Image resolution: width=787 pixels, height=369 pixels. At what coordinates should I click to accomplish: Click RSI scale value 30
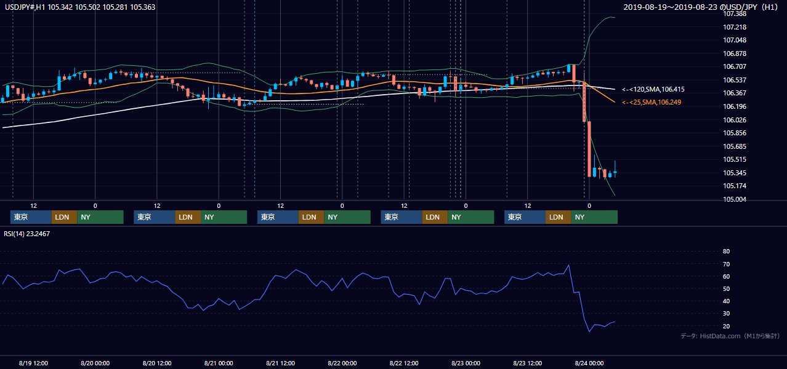click(x=726, y=314)
